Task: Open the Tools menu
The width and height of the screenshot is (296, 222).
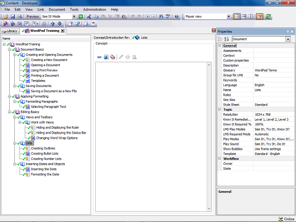Action: tap(74, 9)
